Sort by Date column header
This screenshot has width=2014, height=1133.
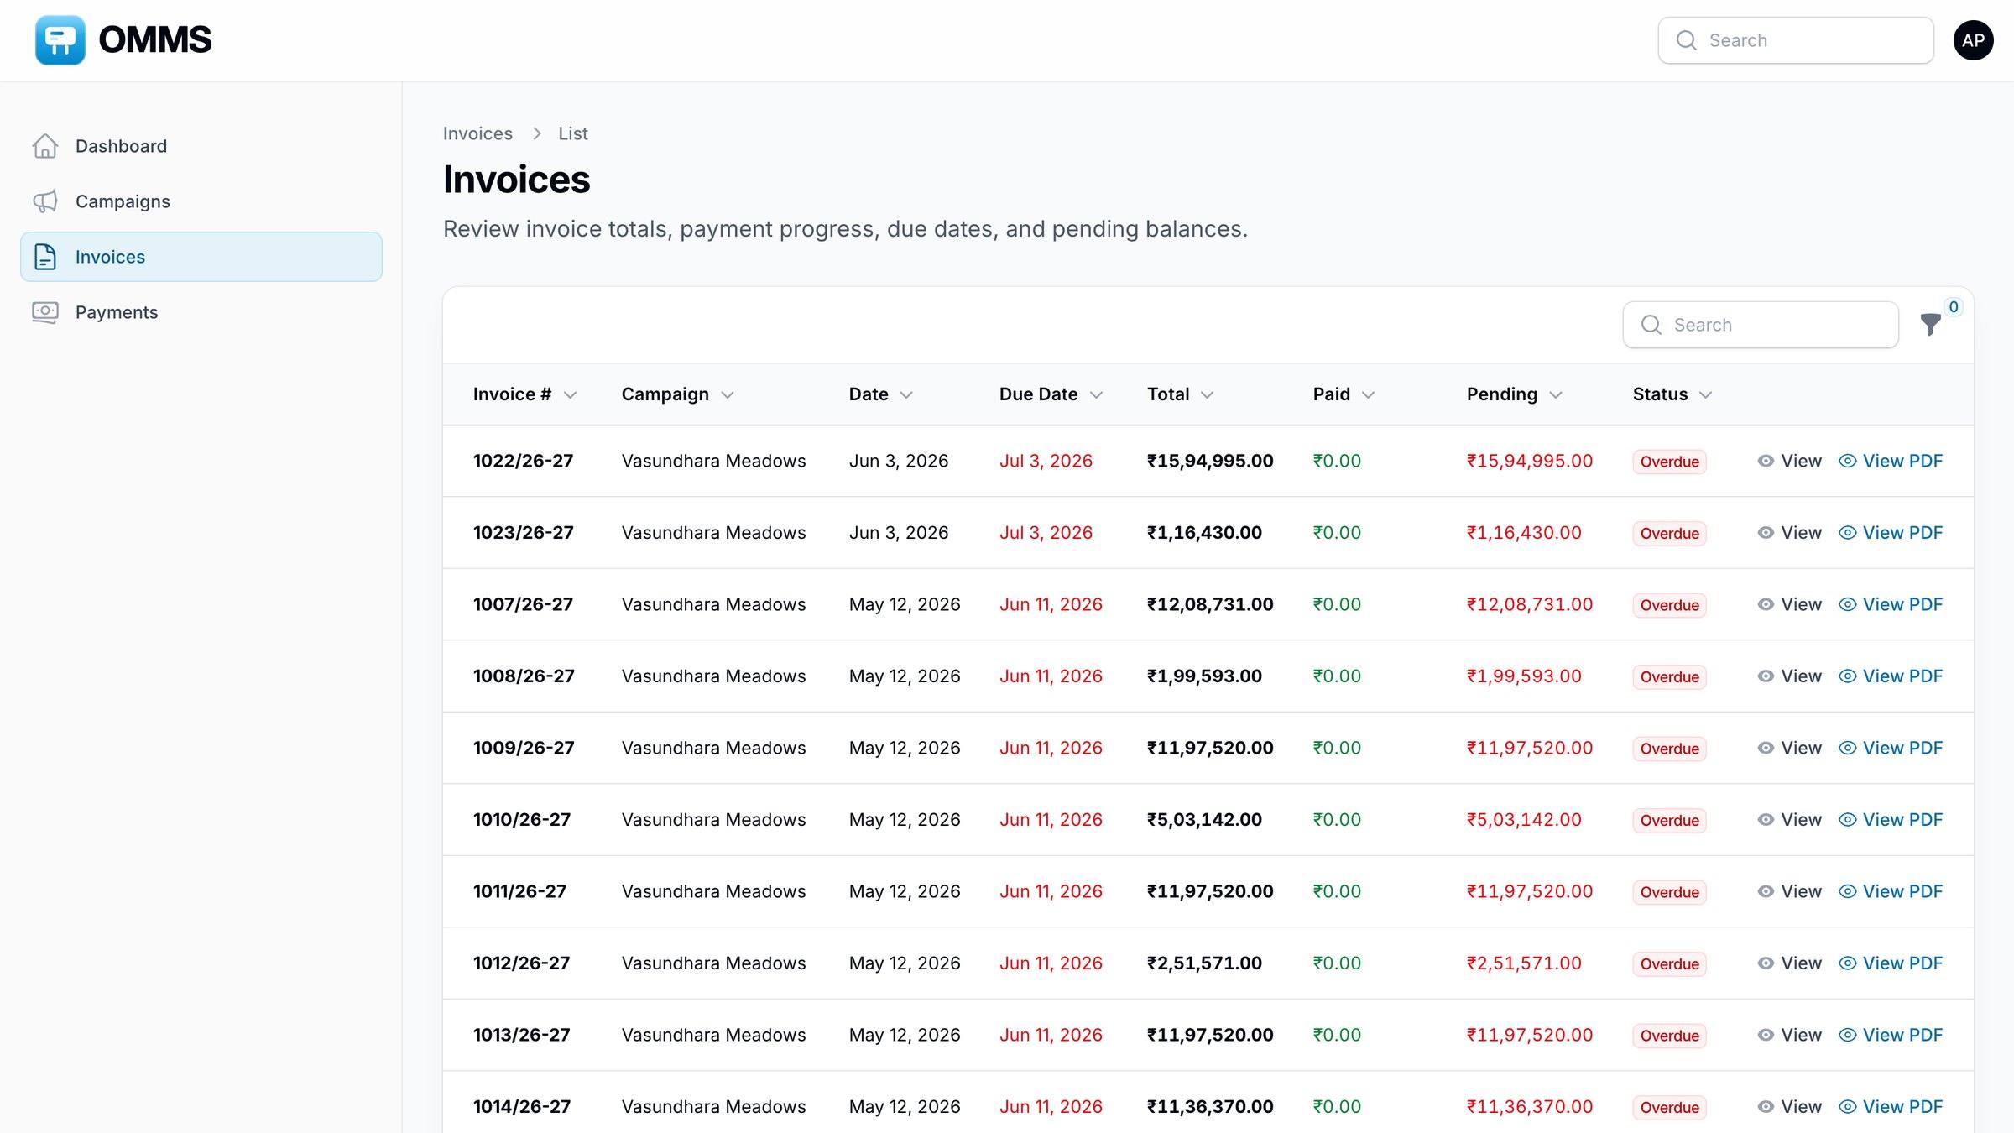tap(880, 394)
